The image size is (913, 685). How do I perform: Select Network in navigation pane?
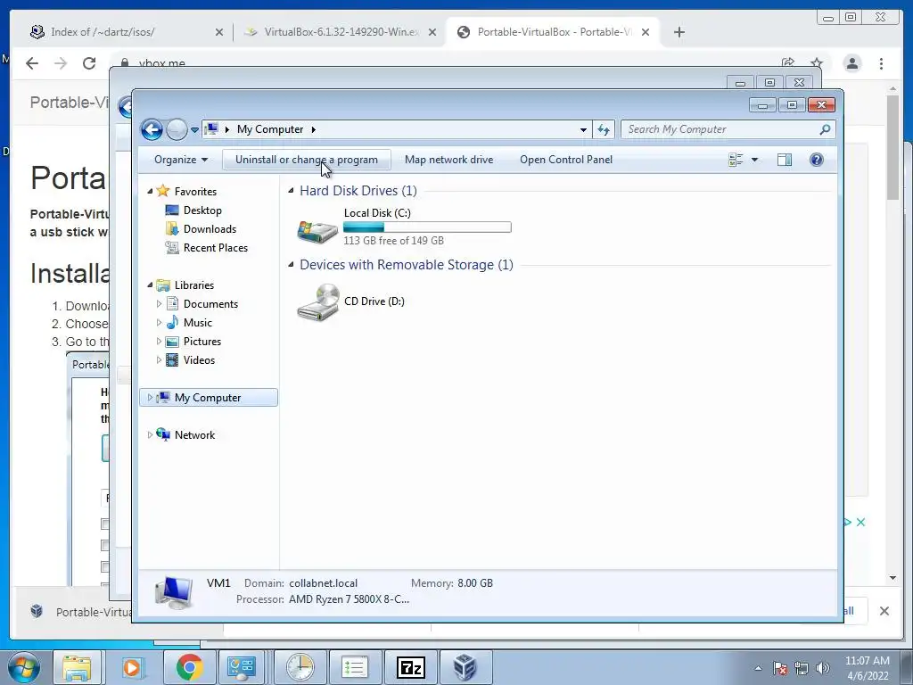point(194,434)
